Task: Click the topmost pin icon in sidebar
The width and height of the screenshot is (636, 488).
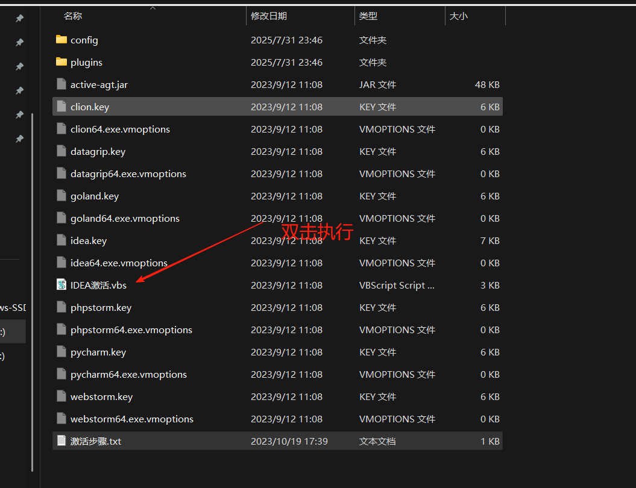Action: [19, 18]
